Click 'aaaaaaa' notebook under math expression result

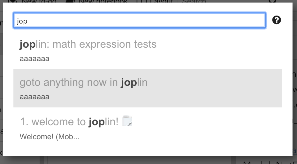point(34,58)
